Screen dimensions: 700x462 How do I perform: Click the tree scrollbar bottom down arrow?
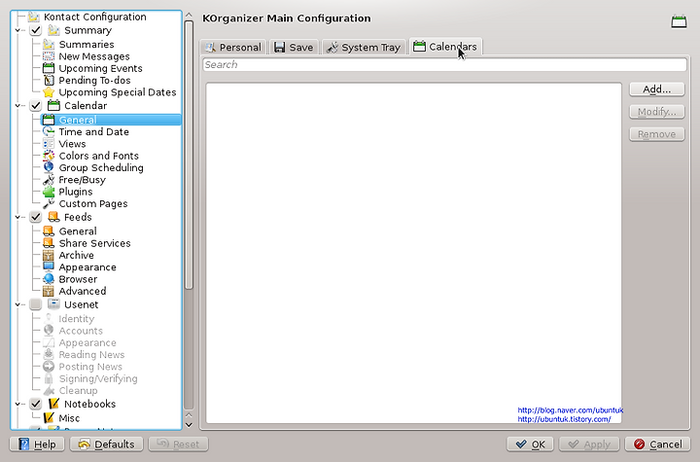189,425
